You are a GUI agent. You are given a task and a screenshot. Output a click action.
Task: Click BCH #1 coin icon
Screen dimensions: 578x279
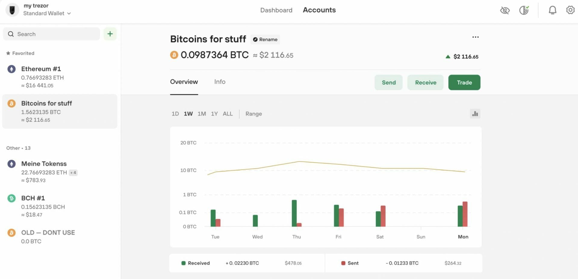pos(11,198)
